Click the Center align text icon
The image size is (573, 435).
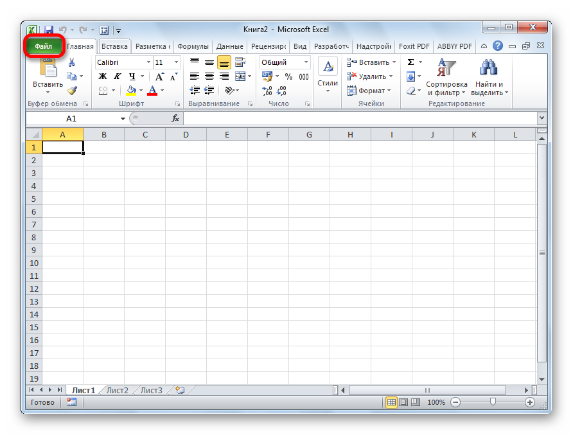(209, 76)
